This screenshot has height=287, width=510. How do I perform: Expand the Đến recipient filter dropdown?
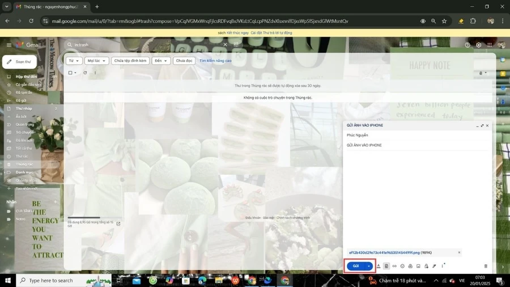161,61
